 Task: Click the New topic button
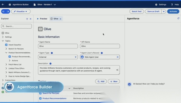click(114, 81)
